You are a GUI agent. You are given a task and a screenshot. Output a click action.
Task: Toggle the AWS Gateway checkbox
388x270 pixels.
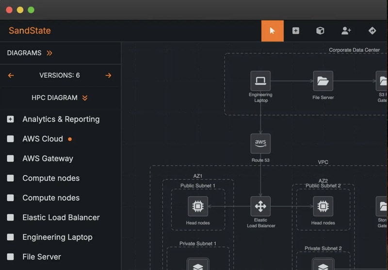coord(11,158)
